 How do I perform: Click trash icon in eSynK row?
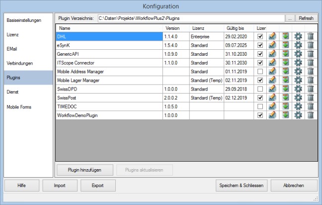pyautogui.click(x=311, y=45)
